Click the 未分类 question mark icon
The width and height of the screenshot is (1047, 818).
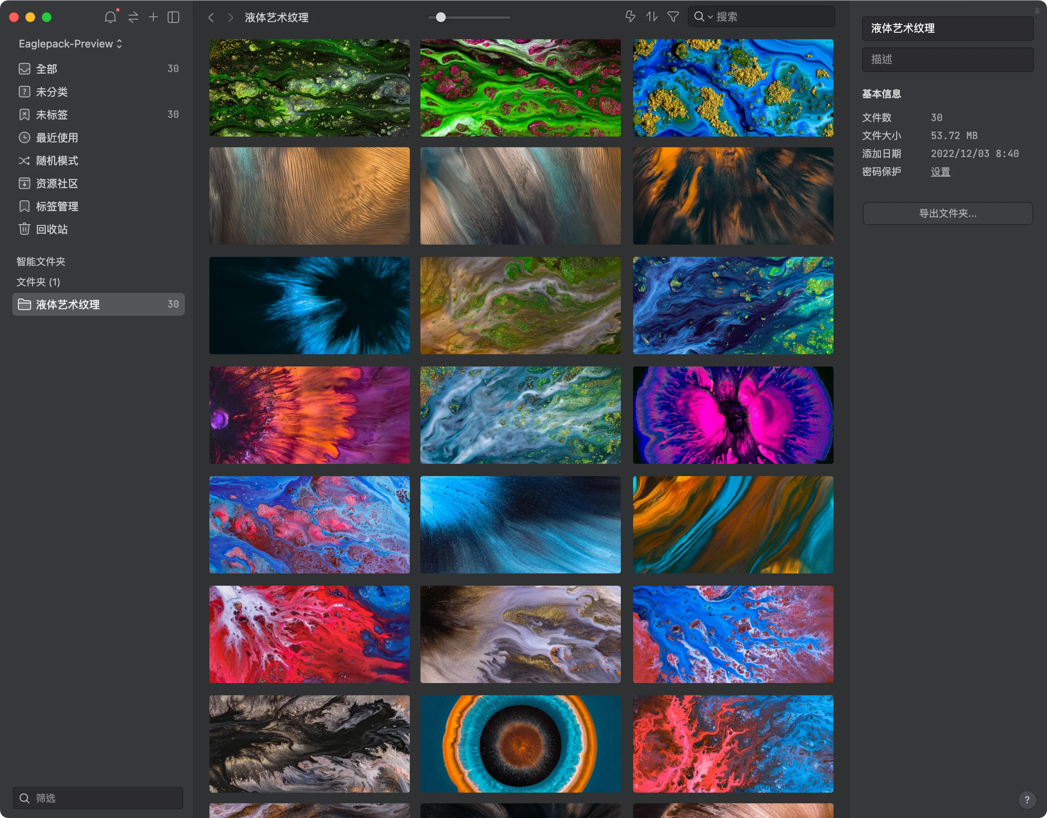25,92
